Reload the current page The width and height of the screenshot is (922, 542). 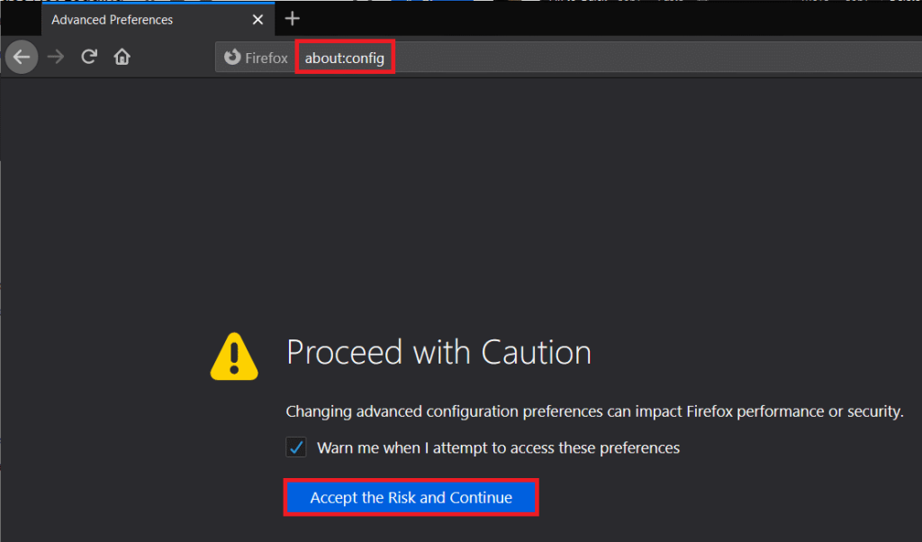click(88, 58)
